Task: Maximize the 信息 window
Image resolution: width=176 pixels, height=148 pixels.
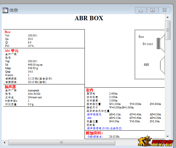Action: (152, 10)
